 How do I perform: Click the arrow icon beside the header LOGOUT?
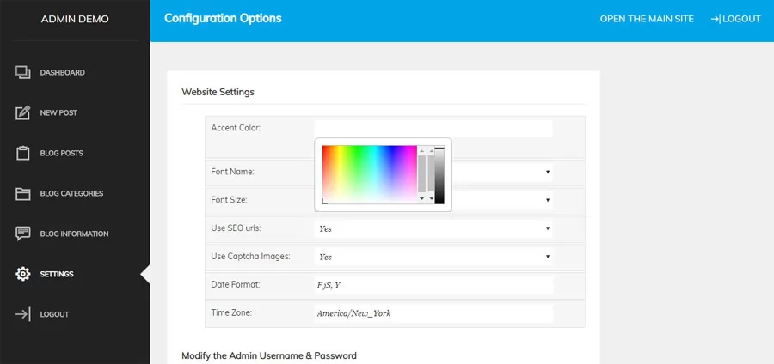coord(716,19)
